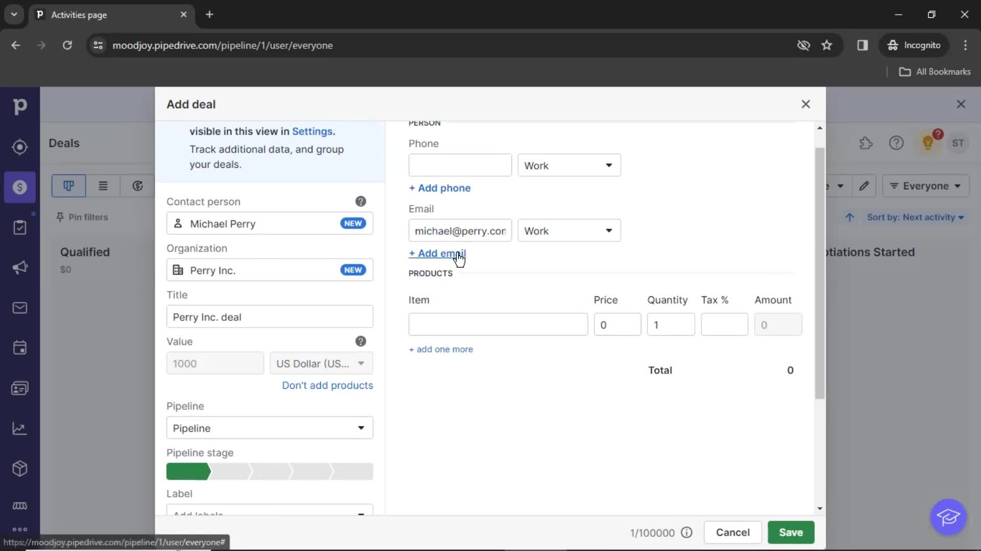The width and height of the screenshot is (981, 551).
Task: Open Sort by: Next activity dropdown
Action: [x=916, y=217]
